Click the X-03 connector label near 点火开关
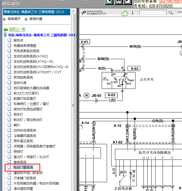 pos(134,69)
